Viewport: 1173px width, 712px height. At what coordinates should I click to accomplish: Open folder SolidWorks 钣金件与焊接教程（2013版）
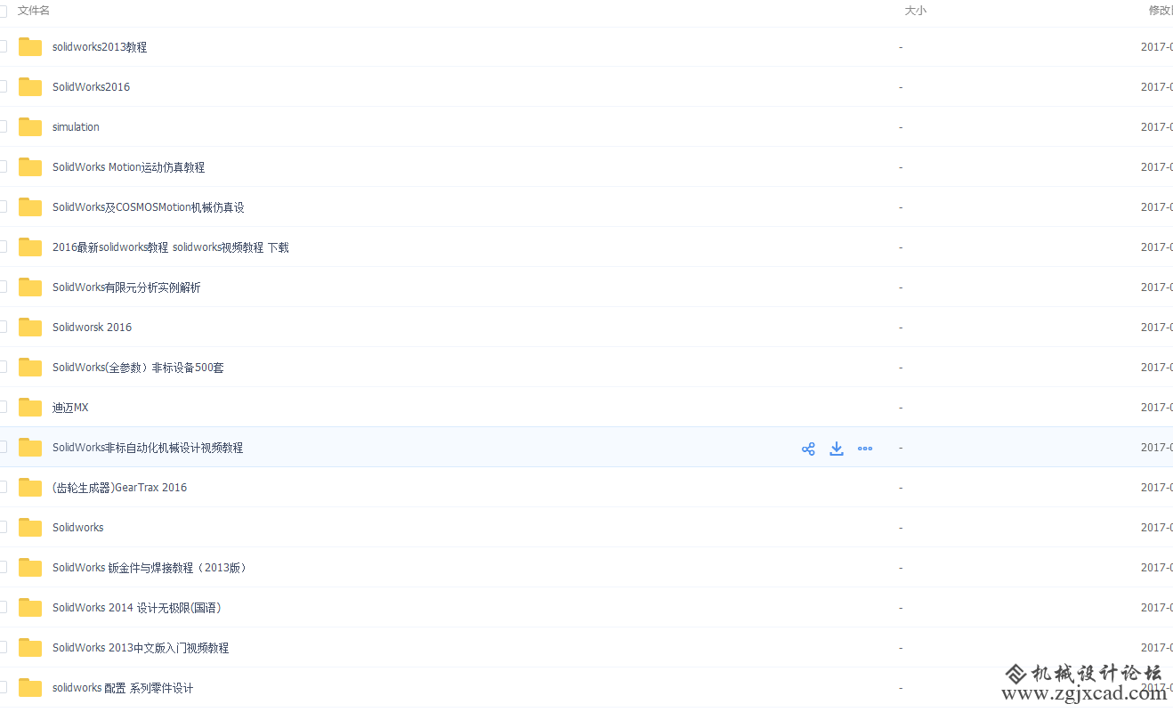pos(150,568)
